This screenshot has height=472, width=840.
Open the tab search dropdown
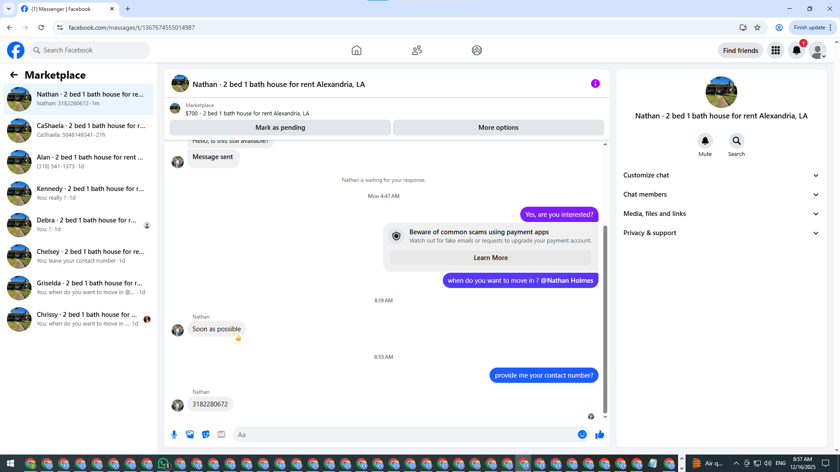tap(9, 9)
